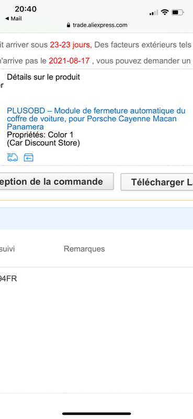Screen dimensions: 193x419
Task: Tap the Wi-Fi status icon
Action: coord(165,12)
